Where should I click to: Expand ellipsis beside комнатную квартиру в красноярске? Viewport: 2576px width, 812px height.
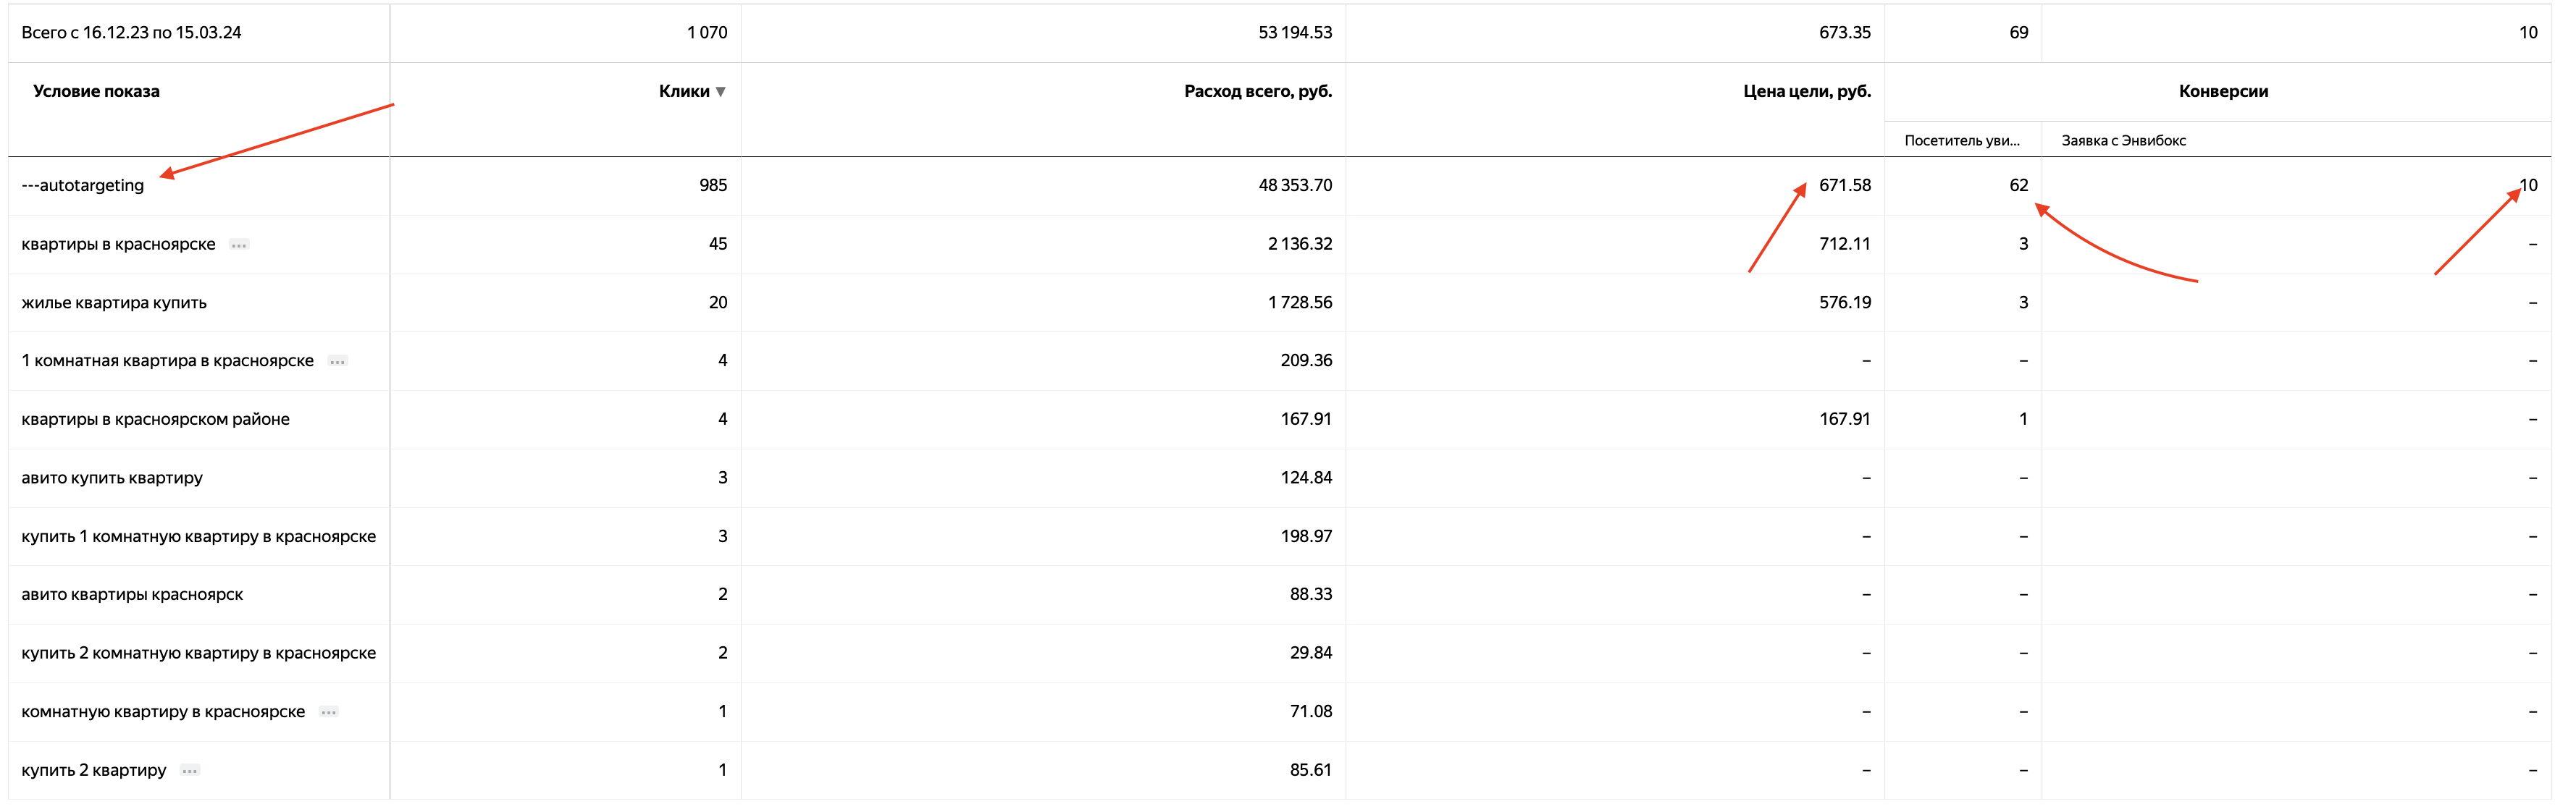coord(329,712)
